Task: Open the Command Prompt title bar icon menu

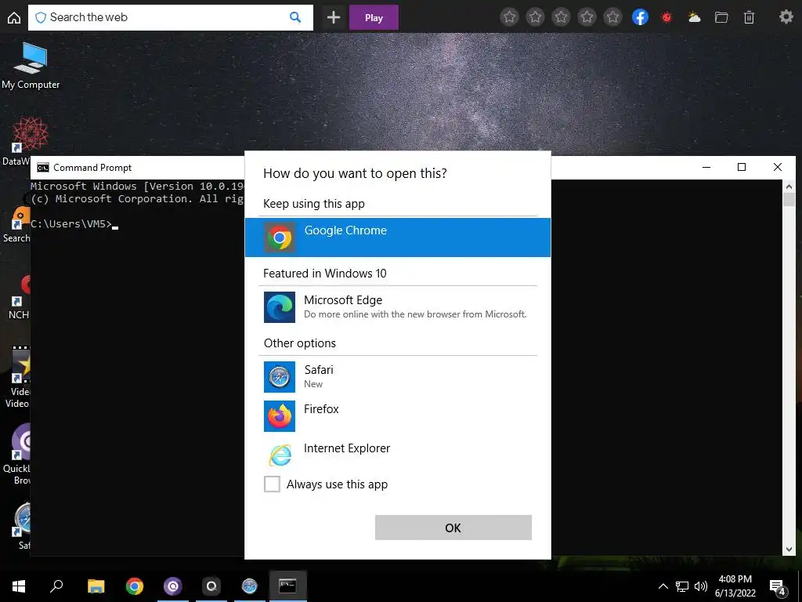Action: 43,168
